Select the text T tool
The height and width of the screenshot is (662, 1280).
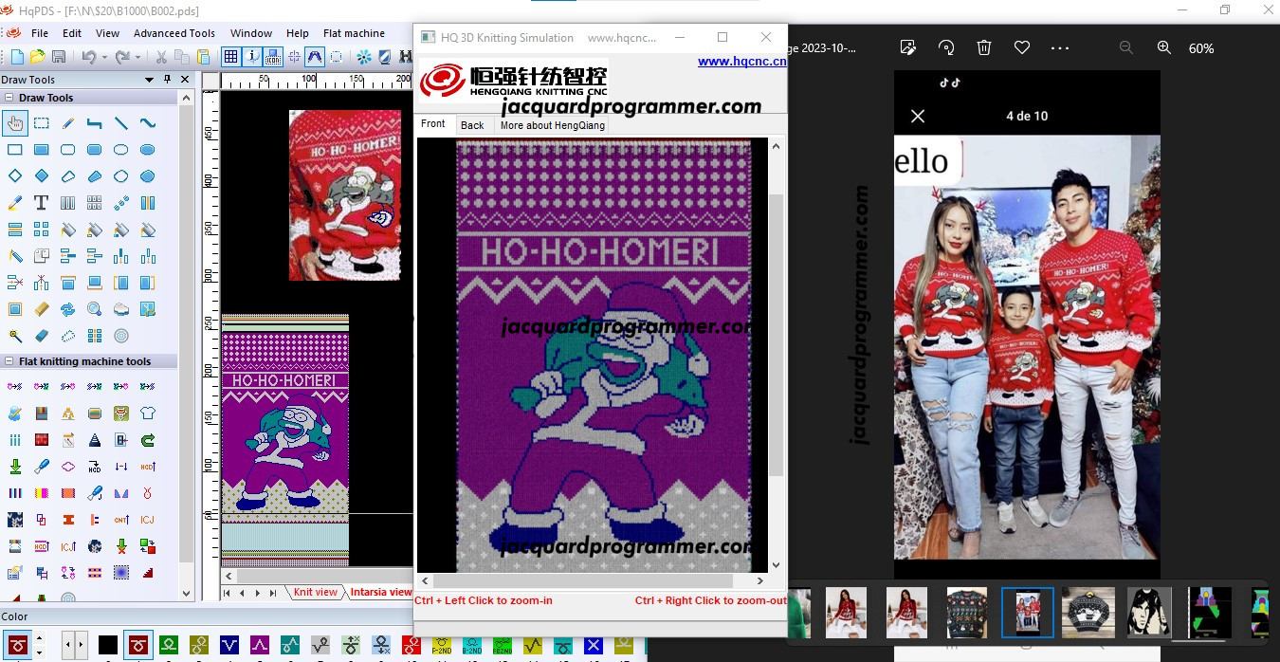(42, 203)
